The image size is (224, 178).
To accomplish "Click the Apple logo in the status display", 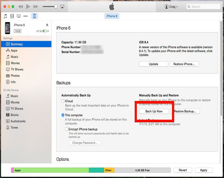I will [112, 7].
